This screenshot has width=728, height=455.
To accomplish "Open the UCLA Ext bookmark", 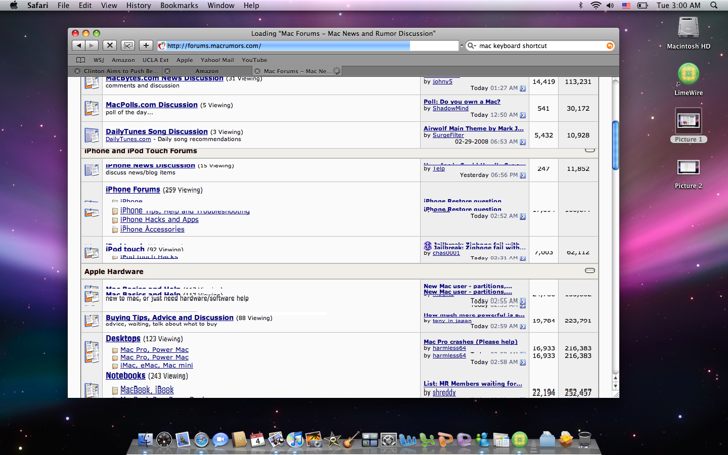I will click(x=156, y=60).
